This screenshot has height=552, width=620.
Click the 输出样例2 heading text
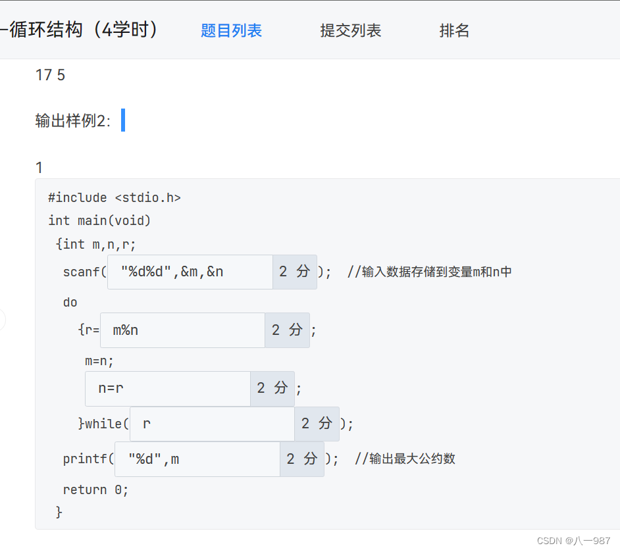[x=72, y=120]
